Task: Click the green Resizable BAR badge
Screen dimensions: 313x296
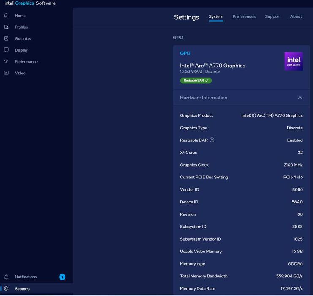Action: (x=196, y=80)
